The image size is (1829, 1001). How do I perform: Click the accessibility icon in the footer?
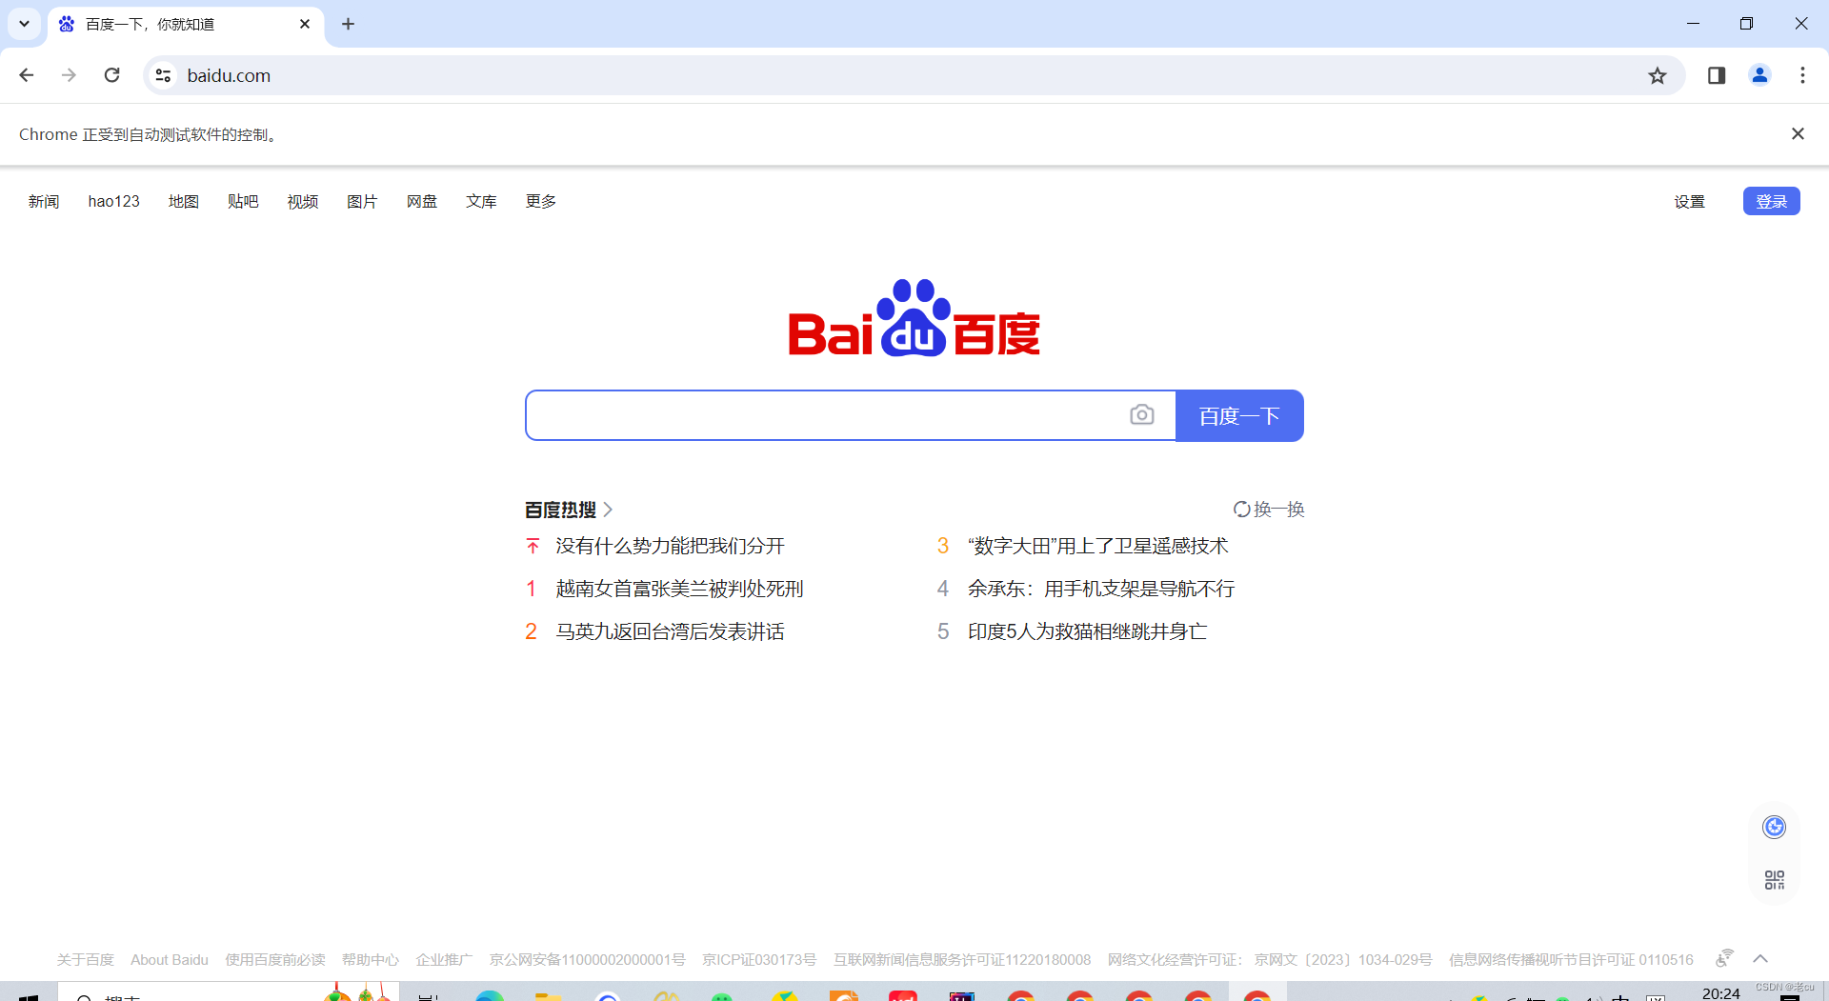(x=1724, y=958)
